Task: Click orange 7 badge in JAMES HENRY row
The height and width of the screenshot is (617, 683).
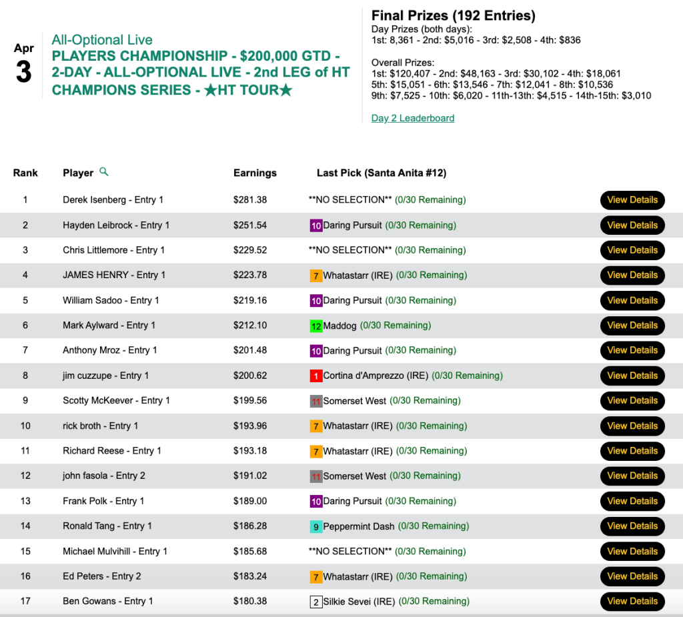Action: pyautogui.click(x=316, y=275)
